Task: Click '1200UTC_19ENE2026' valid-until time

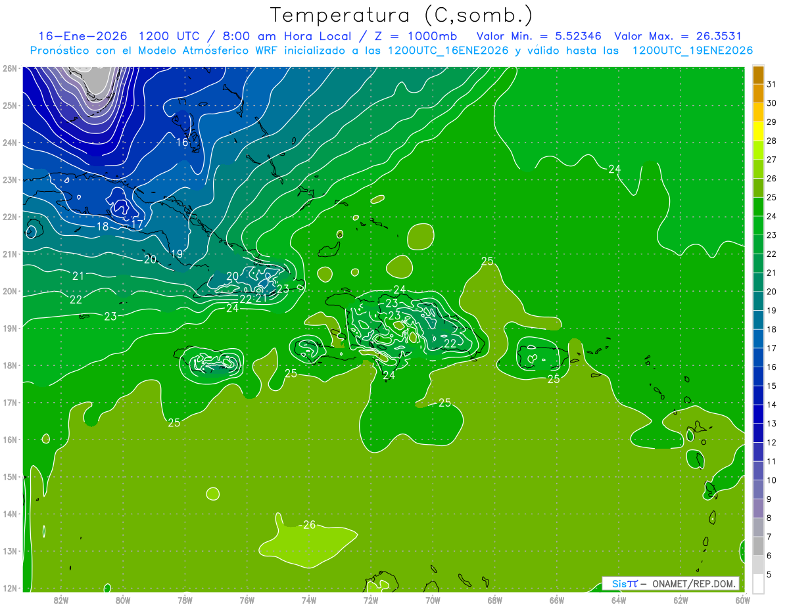Action: pyautogui.click(x=692, y=51)
